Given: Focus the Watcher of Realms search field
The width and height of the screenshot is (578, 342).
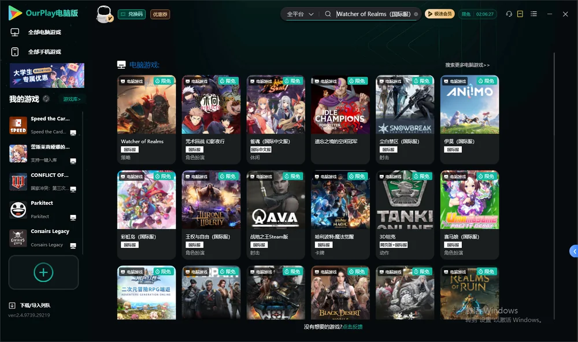Looking at the screenshot, I should (373, 14).
